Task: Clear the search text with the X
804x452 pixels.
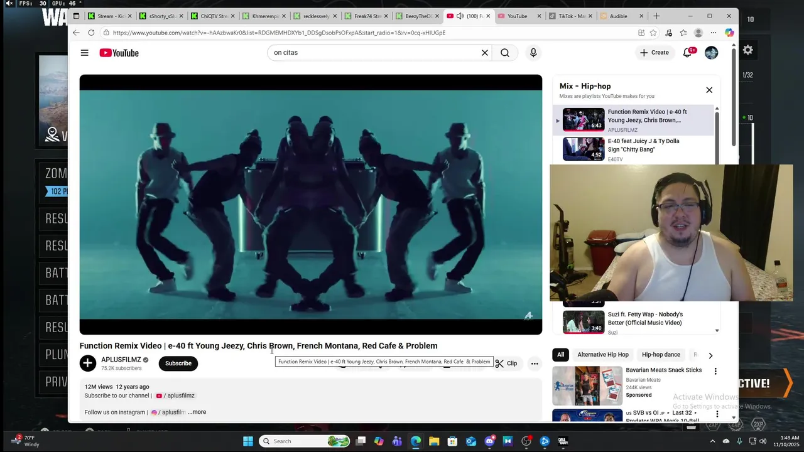Action: [x=485, y=53]
